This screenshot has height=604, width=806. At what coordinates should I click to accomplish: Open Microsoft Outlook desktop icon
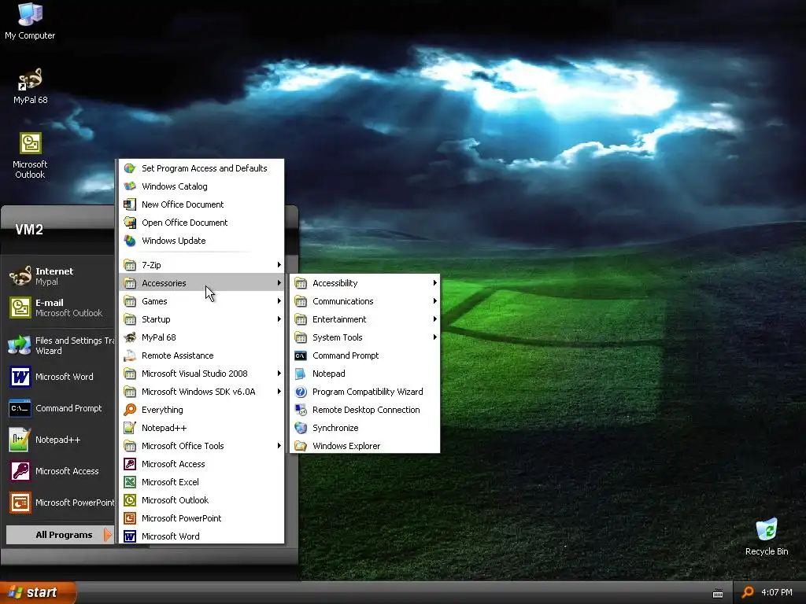tap(31, 155)
